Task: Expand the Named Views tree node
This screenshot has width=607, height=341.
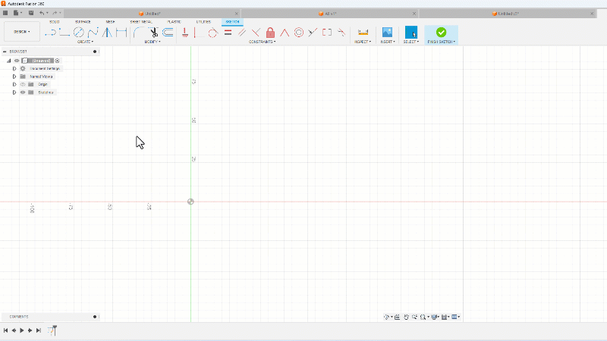Action: (x=14, y=77)
